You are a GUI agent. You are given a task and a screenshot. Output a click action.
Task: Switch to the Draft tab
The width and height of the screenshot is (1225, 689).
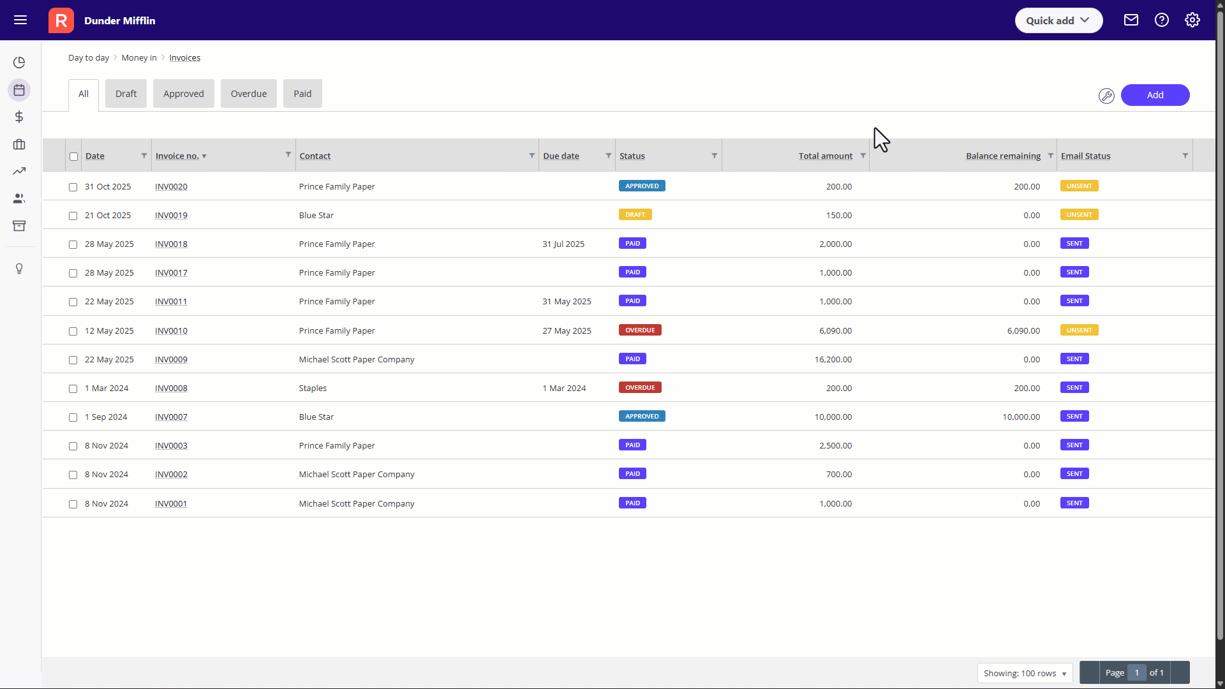tap(126, 94)
